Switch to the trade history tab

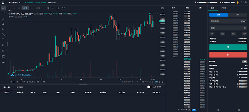tap(20, 87)
